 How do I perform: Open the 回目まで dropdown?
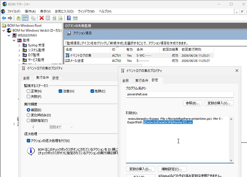pos(61,127)
